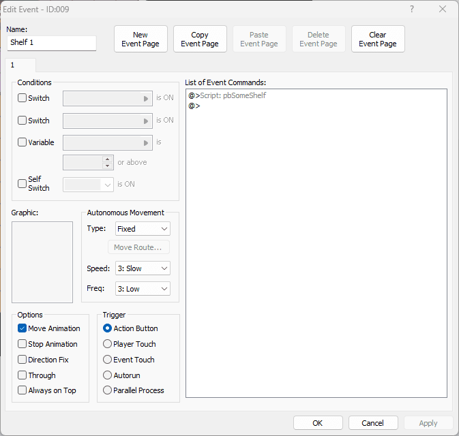The height and width of the screenshot is (436, 459).
Task: Click Cancel to discard event changes
Action: (x=373, y=423)
